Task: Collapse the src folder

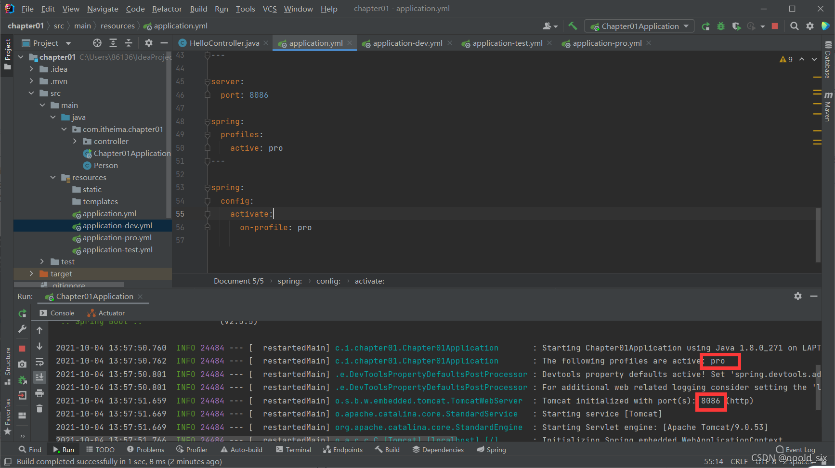Action: coord(31,93)
